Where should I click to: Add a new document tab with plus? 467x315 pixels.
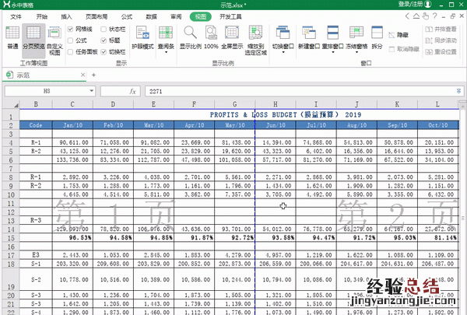(94, 75)
